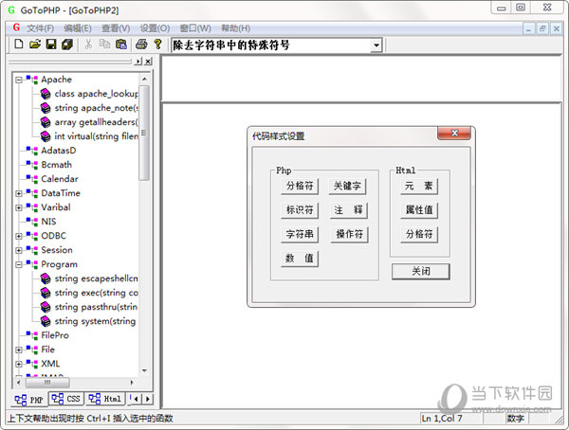
Task: Expand the Varibal tree node
Action: click(x=19, y=207)
